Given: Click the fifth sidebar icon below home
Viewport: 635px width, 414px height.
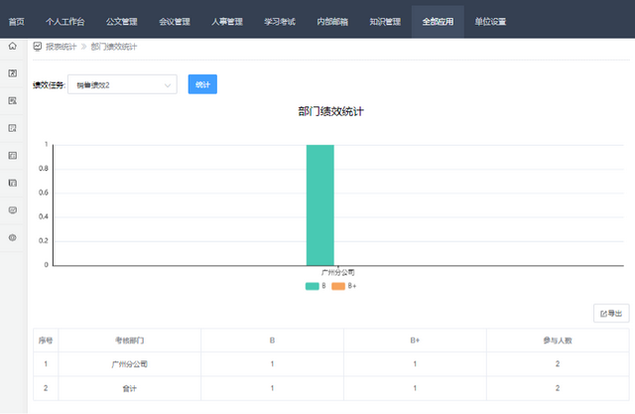Looking at the screenshot, I should tap(12, 156).
